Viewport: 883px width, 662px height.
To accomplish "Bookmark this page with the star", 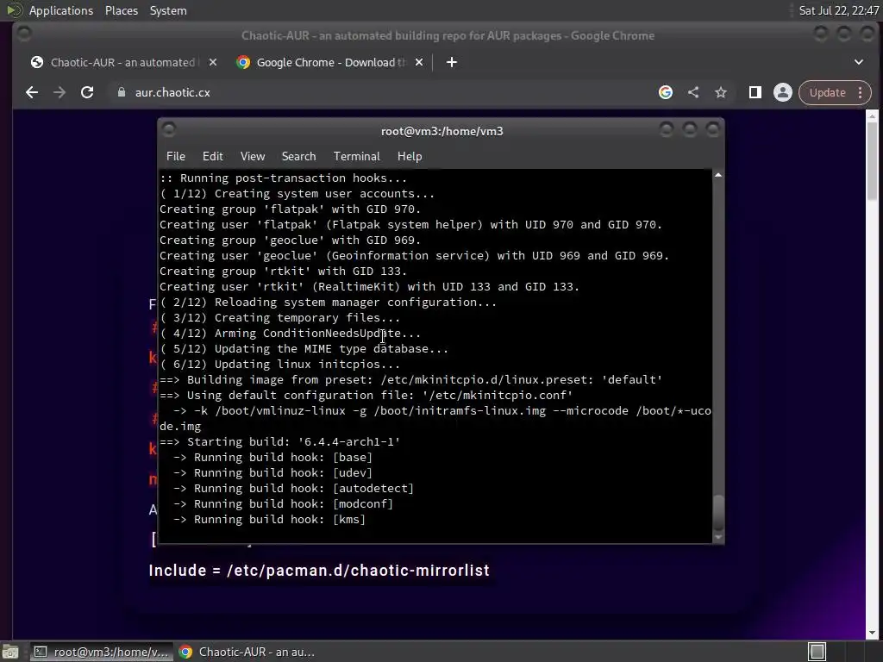I will [721, 92].
